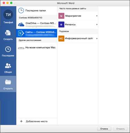130x133 pixels.
Task: Choose На моем компьютере Mac drive icon
Action: (x=21, y=48)
